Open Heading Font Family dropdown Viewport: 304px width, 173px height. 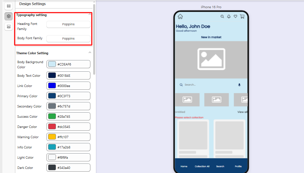[68, 24]
